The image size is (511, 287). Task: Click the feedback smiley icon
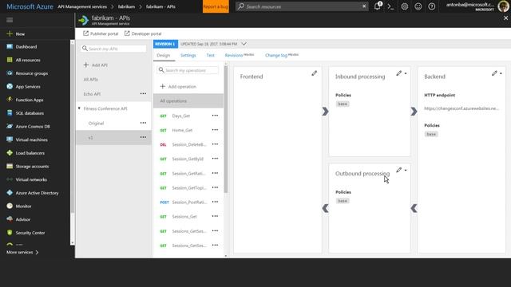[418, 6]
